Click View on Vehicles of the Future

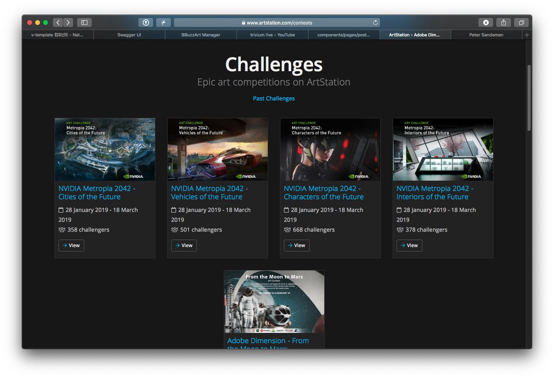pos(184,246)
